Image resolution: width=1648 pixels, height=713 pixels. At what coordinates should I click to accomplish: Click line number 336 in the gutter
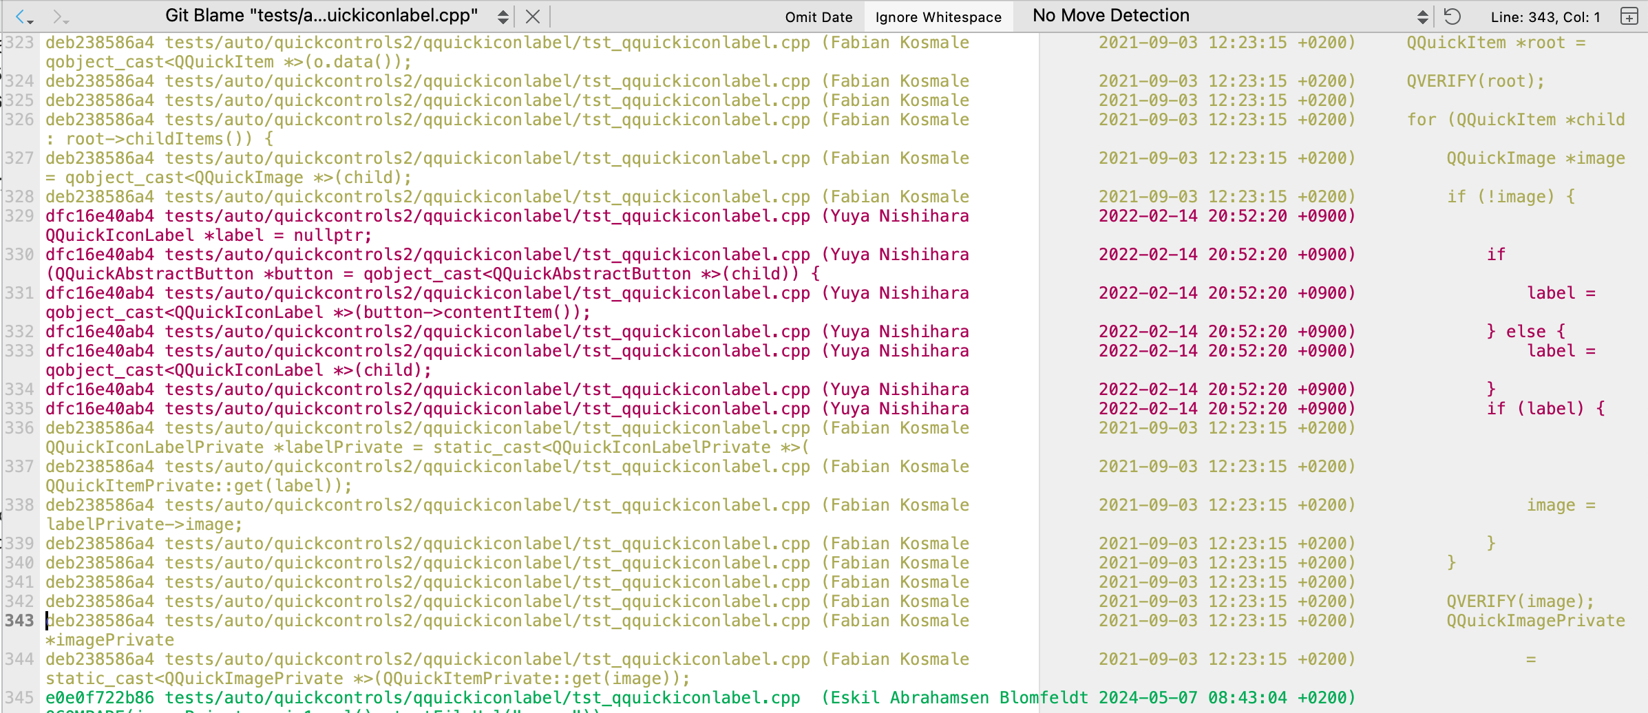pos(19,428)
